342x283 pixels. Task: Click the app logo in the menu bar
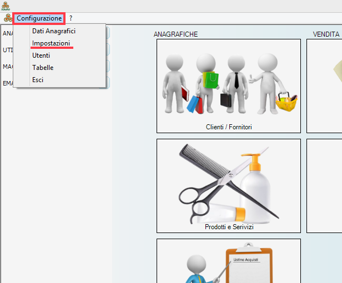[x=8, y=18]
